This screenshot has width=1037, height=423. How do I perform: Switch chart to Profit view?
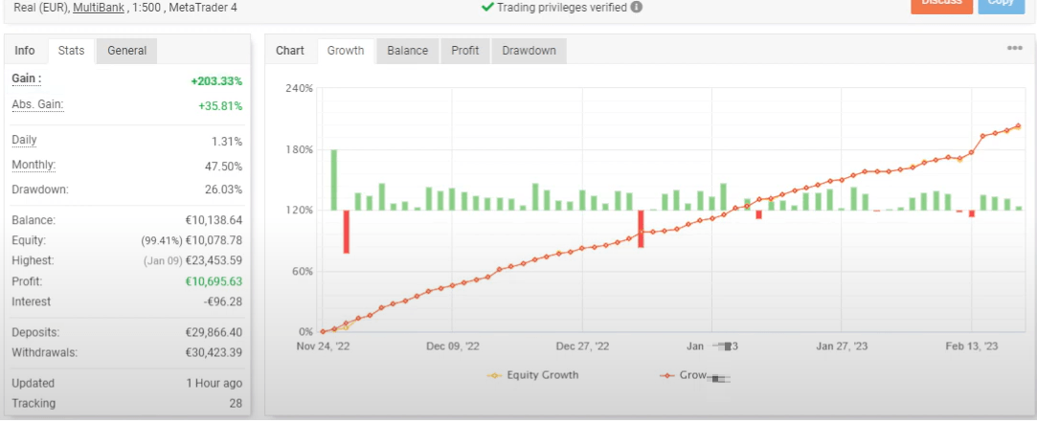point(464,51)
